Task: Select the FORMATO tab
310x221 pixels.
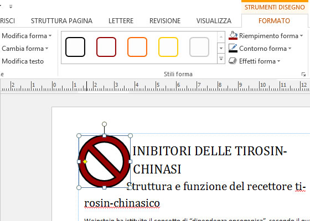Action: pyautogui.click(x=274, y=21)
